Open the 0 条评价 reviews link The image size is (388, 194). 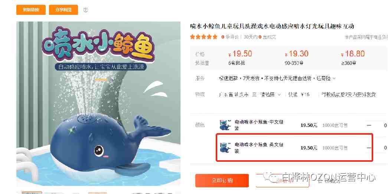[230, 37]
